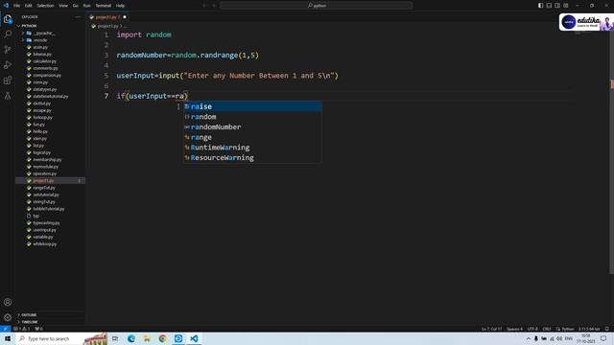614x345 pixels.
Task: Choose the 'RuntimeWarning' autocomplete suggestion
Action: click(x=252, y=148)
